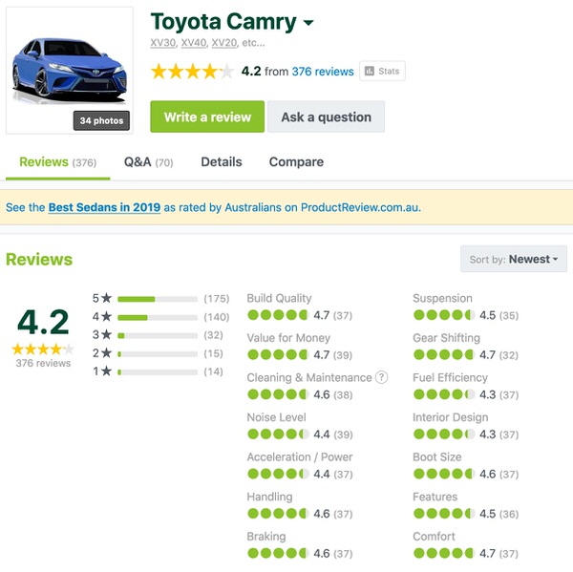
Task: Click the "376 reviews" text under large score
Action: tap(43, 363)
